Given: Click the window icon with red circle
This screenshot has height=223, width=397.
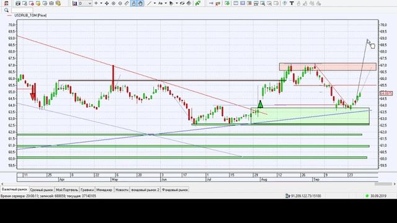Looking at the screenshot, I should [x=32, y=3].
